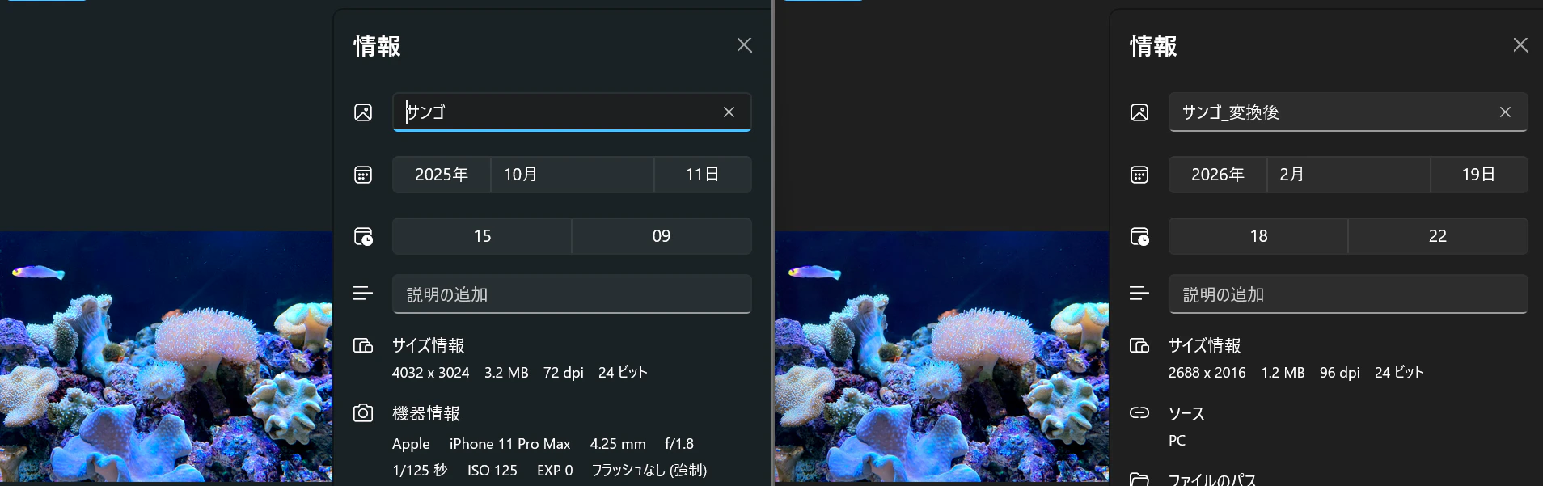Open the hour selector showing 18
Image resolution: width=1543 pixels, height=486 pixels.
1258,236
